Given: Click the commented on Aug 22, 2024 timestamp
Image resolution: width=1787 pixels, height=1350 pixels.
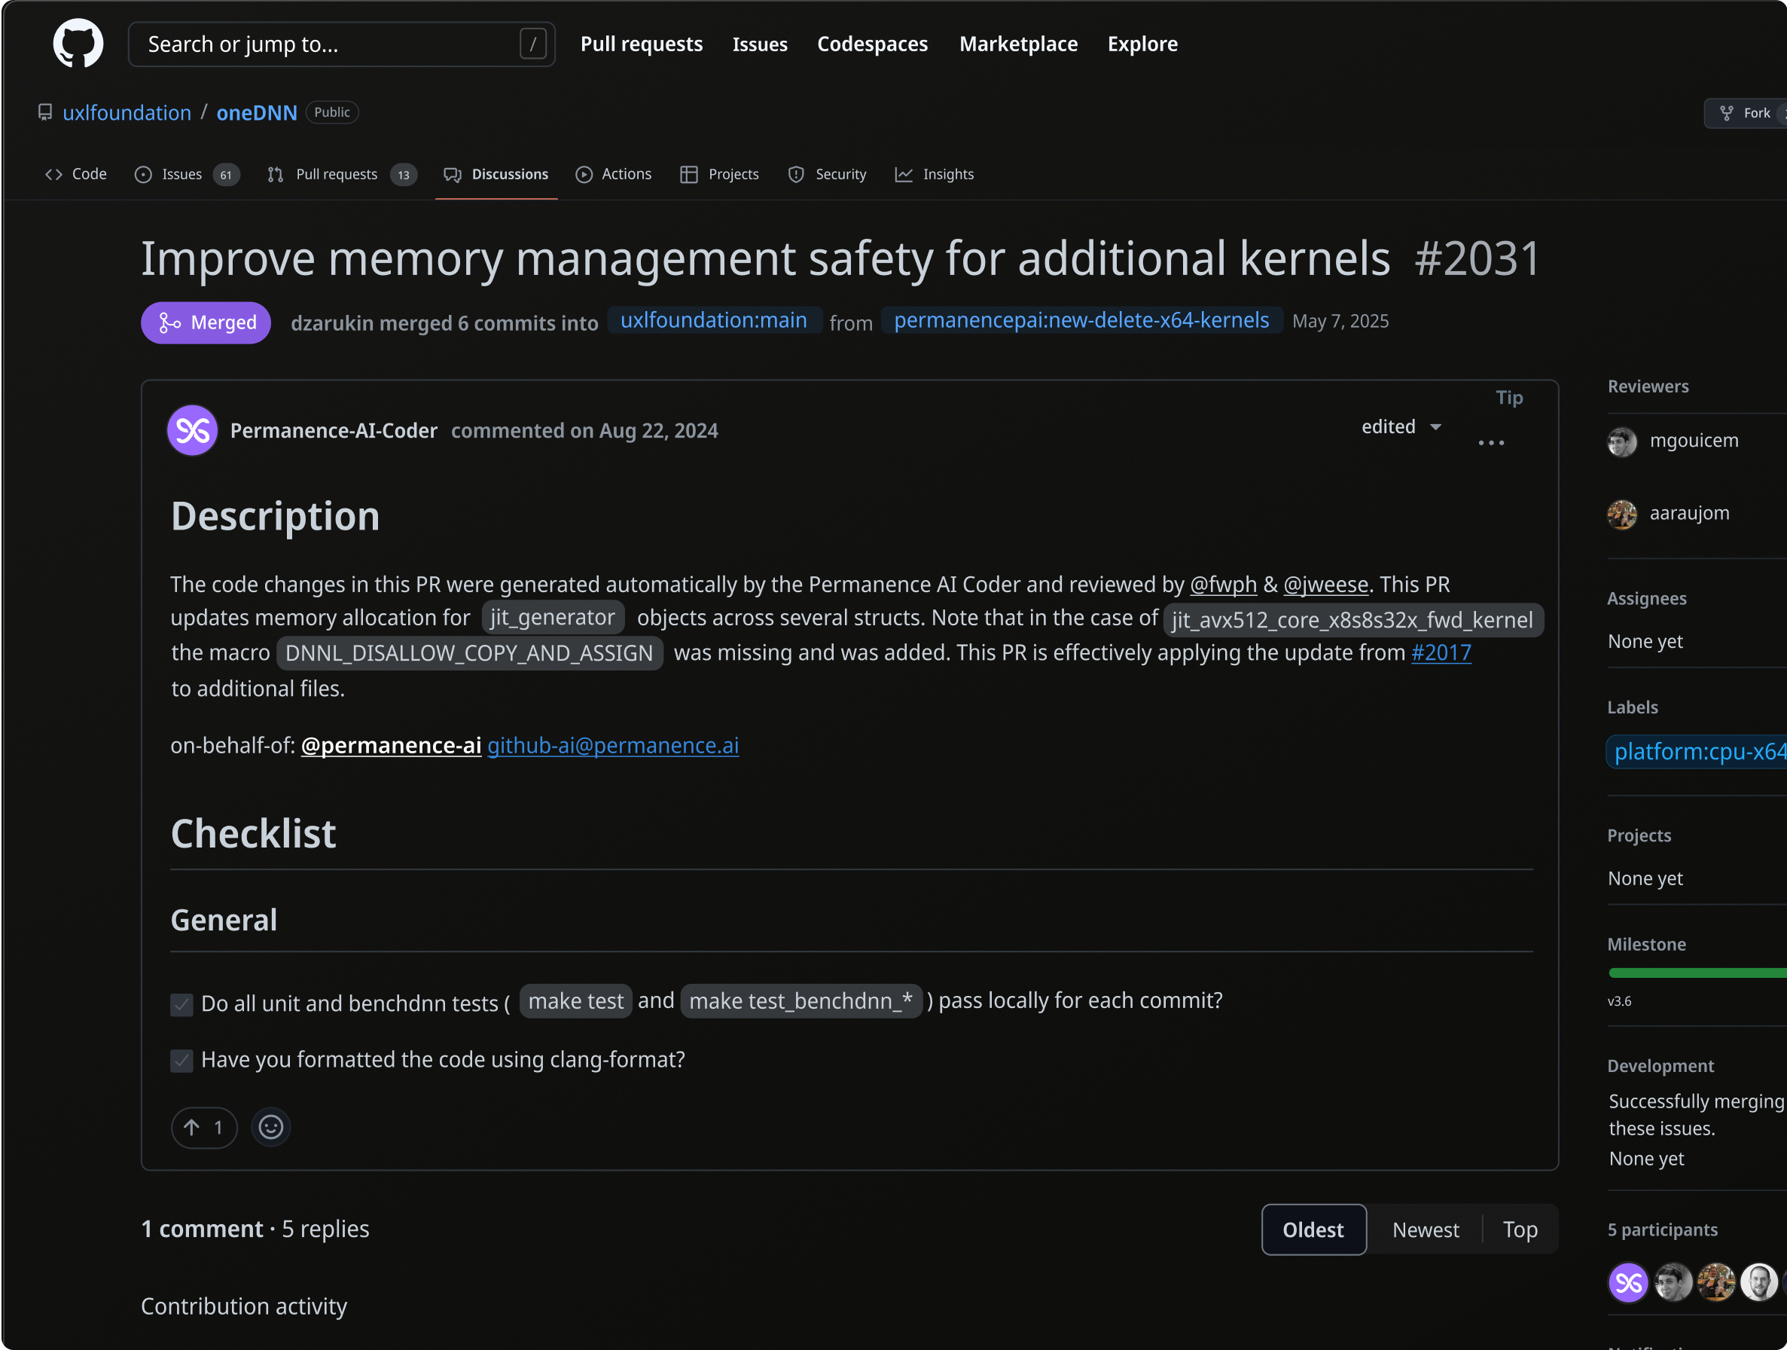Looking at the screenshot, I should (584, 430).
